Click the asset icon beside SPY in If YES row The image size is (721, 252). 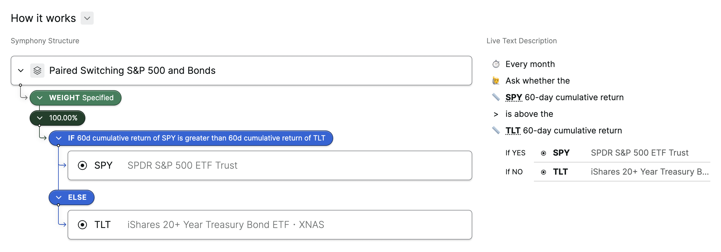coord(543,153)
